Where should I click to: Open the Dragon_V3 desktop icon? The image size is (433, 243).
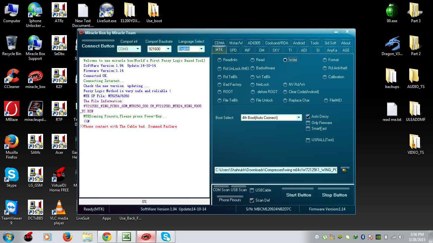click(x=392, y=46)
